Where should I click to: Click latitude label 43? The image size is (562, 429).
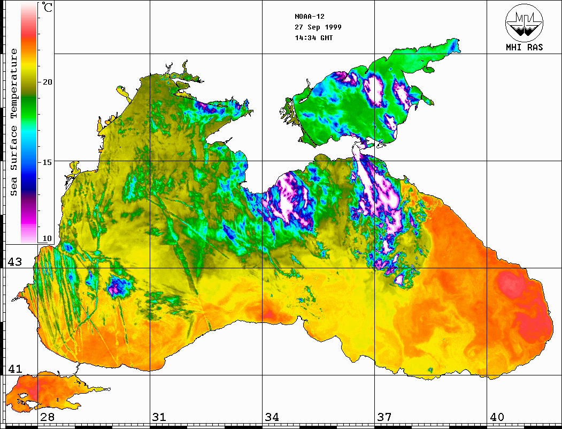point(14,262)
